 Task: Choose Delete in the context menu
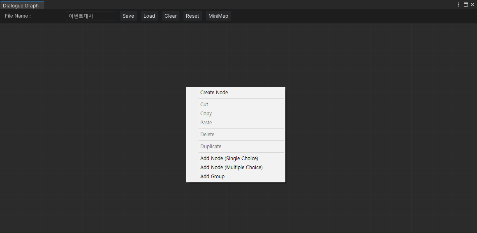click(236, 135)
